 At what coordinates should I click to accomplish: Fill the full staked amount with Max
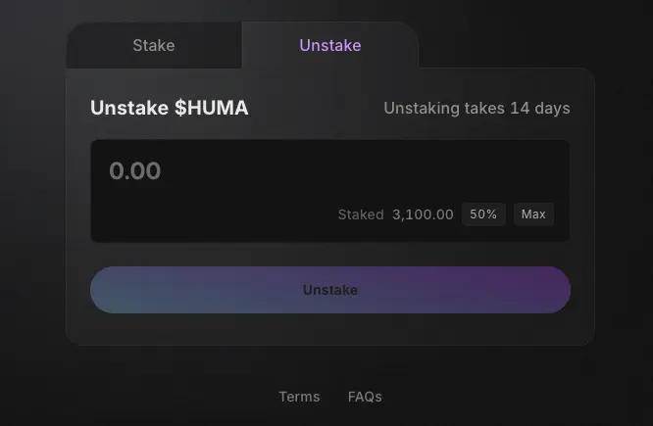click(x=533, y=214)
